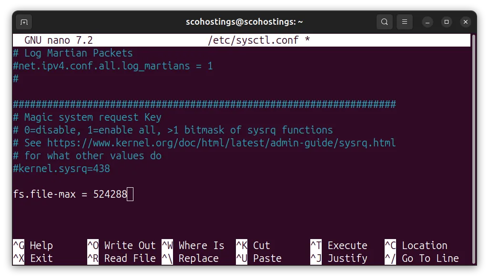Viewport: 489px width, 279px height.
Task: Click the ^J Justify shortcut
Action: pyautogui.click(x=339, y=258)
